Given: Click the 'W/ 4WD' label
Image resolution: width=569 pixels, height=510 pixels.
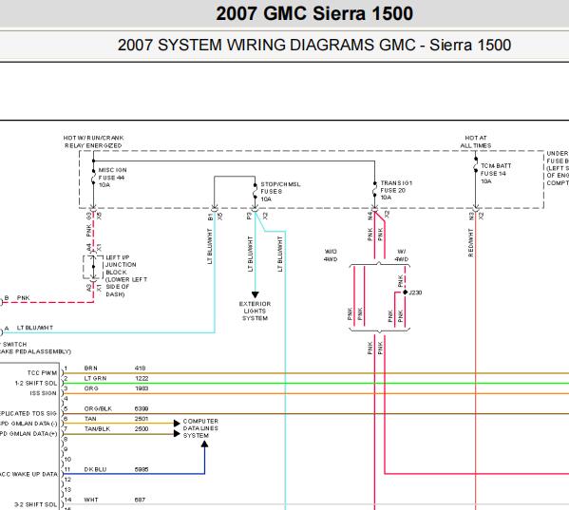Looking at the screenshot, I should tap(402, 255).
